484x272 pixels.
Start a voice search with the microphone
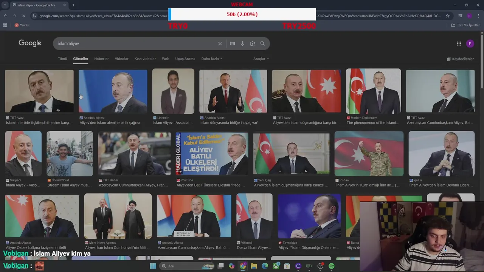[242, 43]
